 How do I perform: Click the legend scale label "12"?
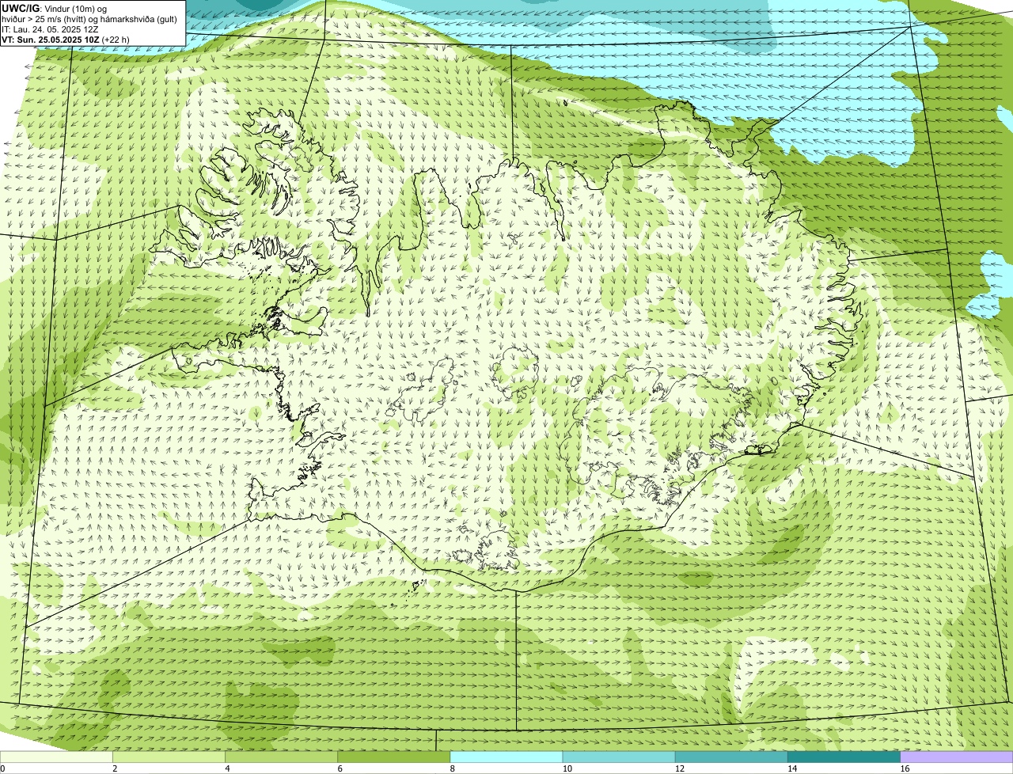(x=679, y=768)
